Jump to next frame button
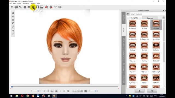 [60, 91]
